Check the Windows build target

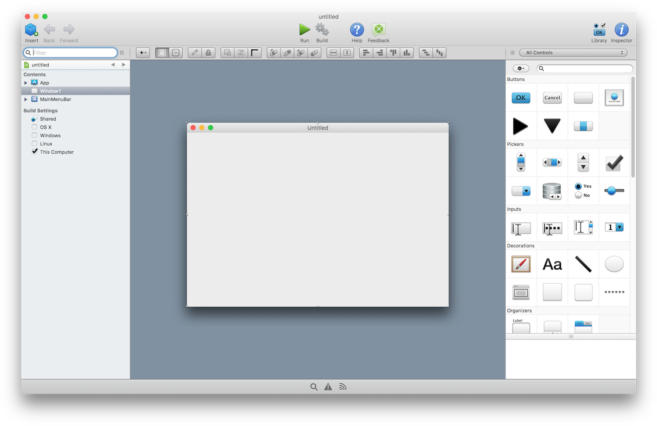tap(35, 135)
